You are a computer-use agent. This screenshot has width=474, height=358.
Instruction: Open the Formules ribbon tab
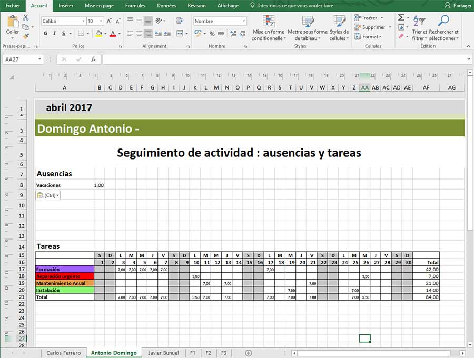(x=135, y=5)
